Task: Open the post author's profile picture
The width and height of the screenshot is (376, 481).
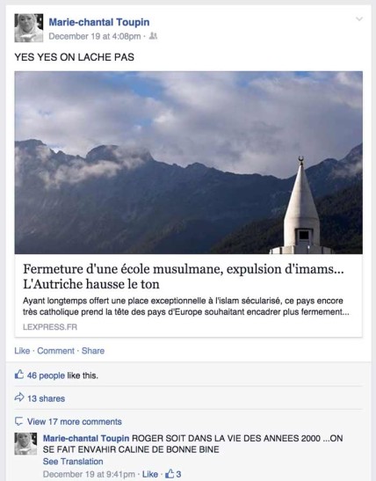Action: click(29, 28)
